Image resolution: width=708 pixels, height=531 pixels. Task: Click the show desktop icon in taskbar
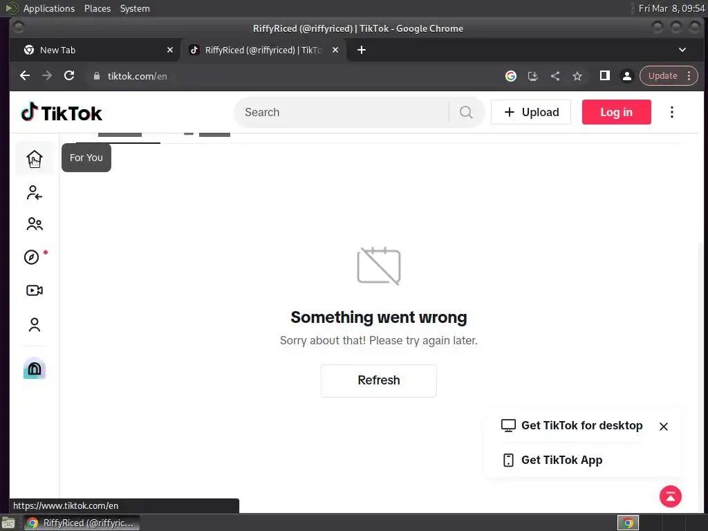pyautogui.click(x=8, y=523)
